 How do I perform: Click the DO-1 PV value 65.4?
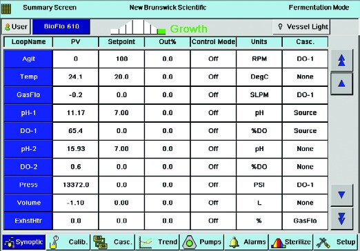pyautogui.click(x=76, y=131)
